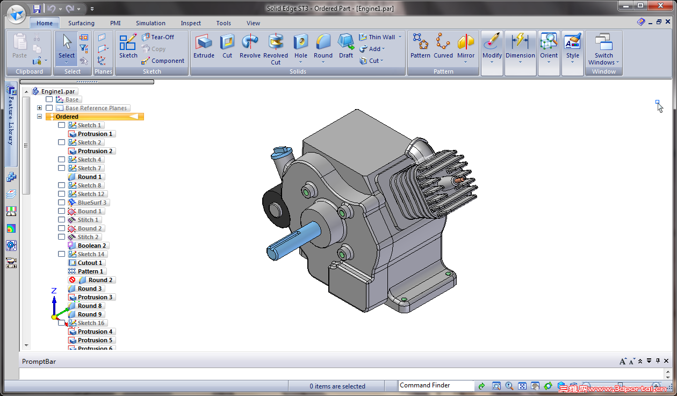Click the Rotate view status bar icon

[548, 386]
